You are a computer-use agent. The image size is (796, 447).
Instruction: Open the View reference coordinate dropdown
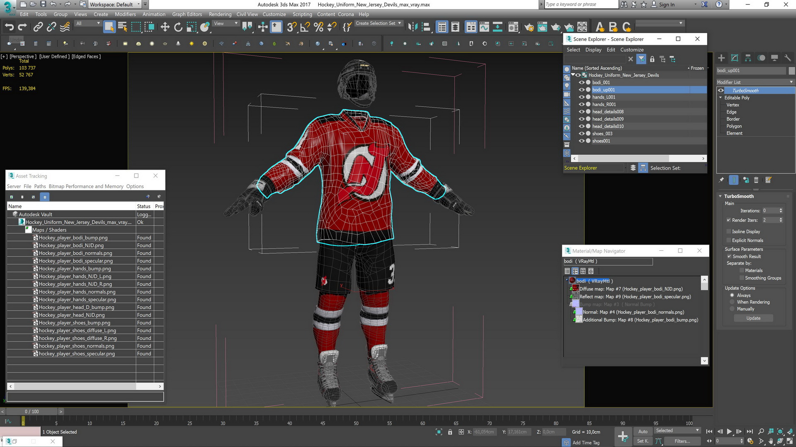coord(226,24)
